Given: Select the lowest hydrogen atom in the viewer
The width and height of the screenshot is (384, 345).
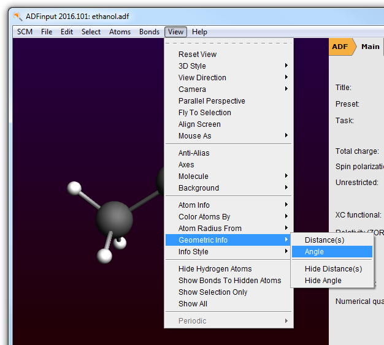Looking at the screenshot, I should coord(104,256).
